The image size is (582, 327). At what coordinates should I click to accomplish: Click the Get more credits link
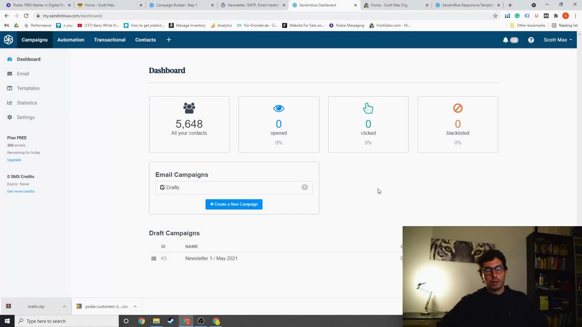(x=20, y=191)
